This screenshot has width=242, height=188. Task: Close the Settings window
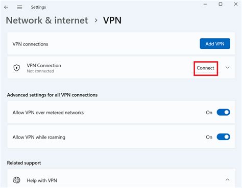236,4
